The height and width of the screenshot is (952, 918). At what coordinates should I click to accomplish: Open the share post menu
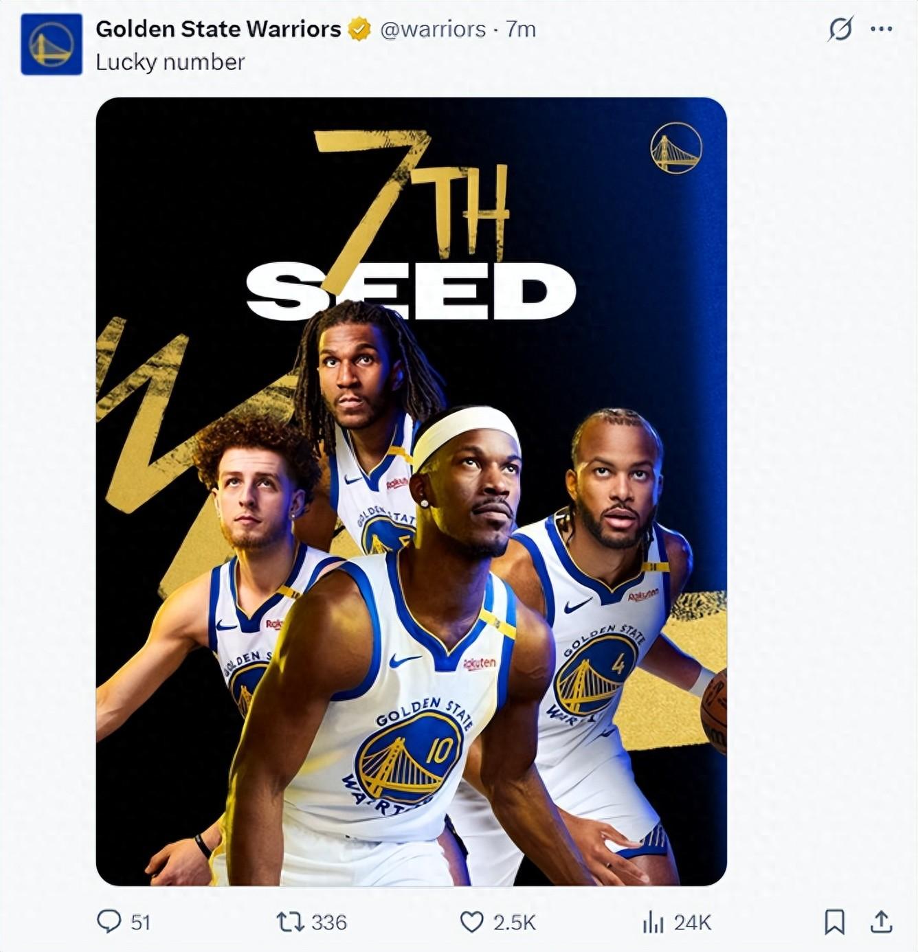point(881,922)
